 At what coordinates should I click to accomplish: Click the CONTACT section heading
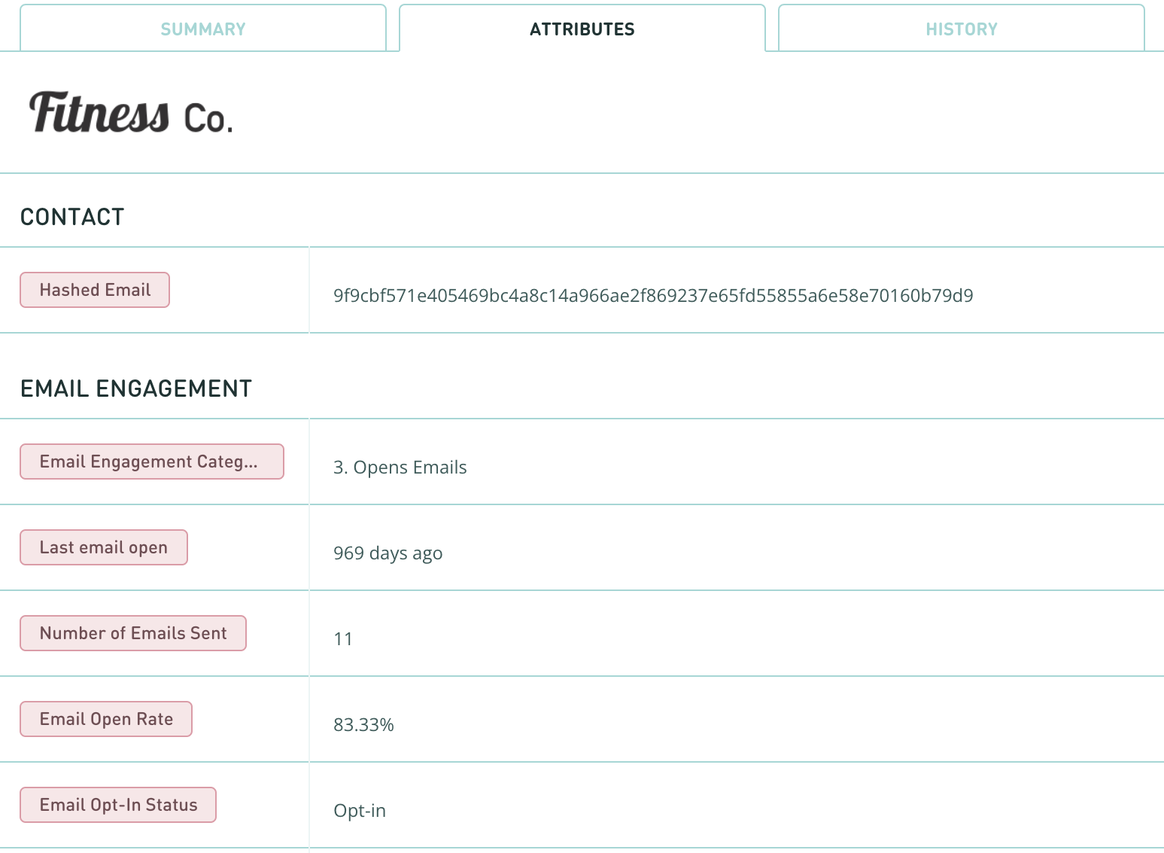point(72,217)
